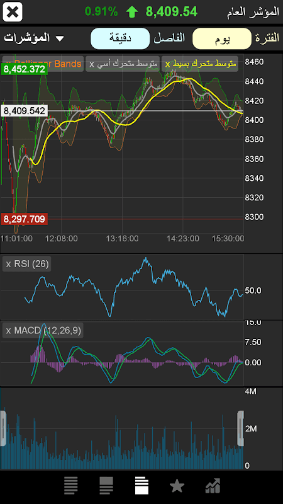
Task: Open the chart icon in bottom bar
Action: coord(213,485)
